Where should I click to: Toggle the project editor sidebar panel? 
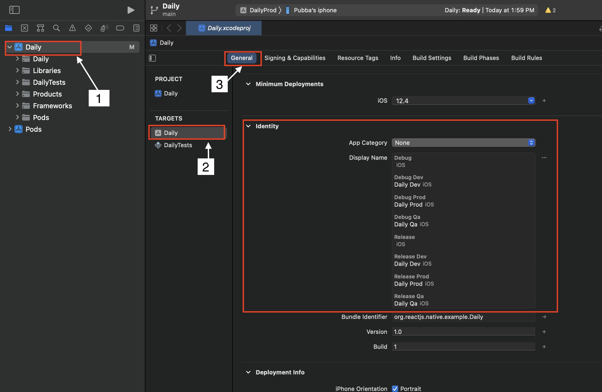coord(152,58)
